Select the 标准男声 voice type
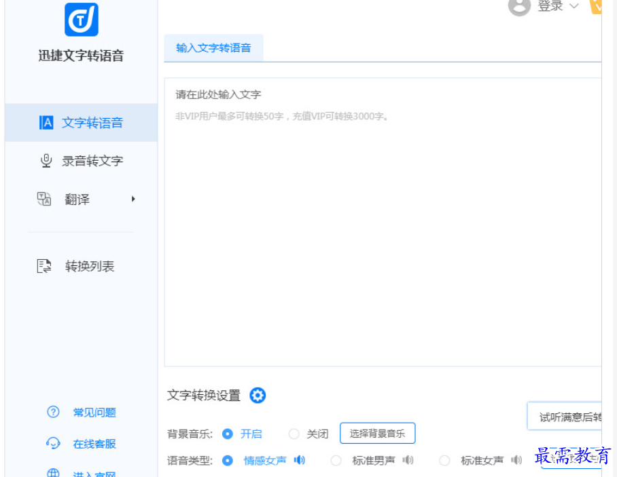Viewport: 617px width, 477px height. (336, 460)
